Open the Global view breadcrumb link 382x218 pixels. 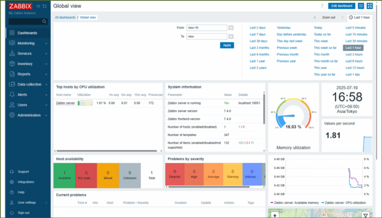[88, 17]
